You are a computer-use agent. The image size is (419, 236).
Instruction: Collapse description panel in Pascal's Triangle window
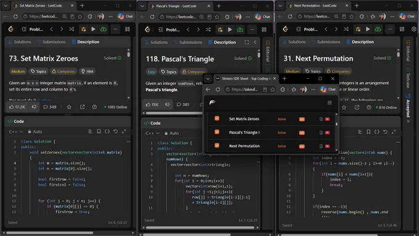pos(255,43)
